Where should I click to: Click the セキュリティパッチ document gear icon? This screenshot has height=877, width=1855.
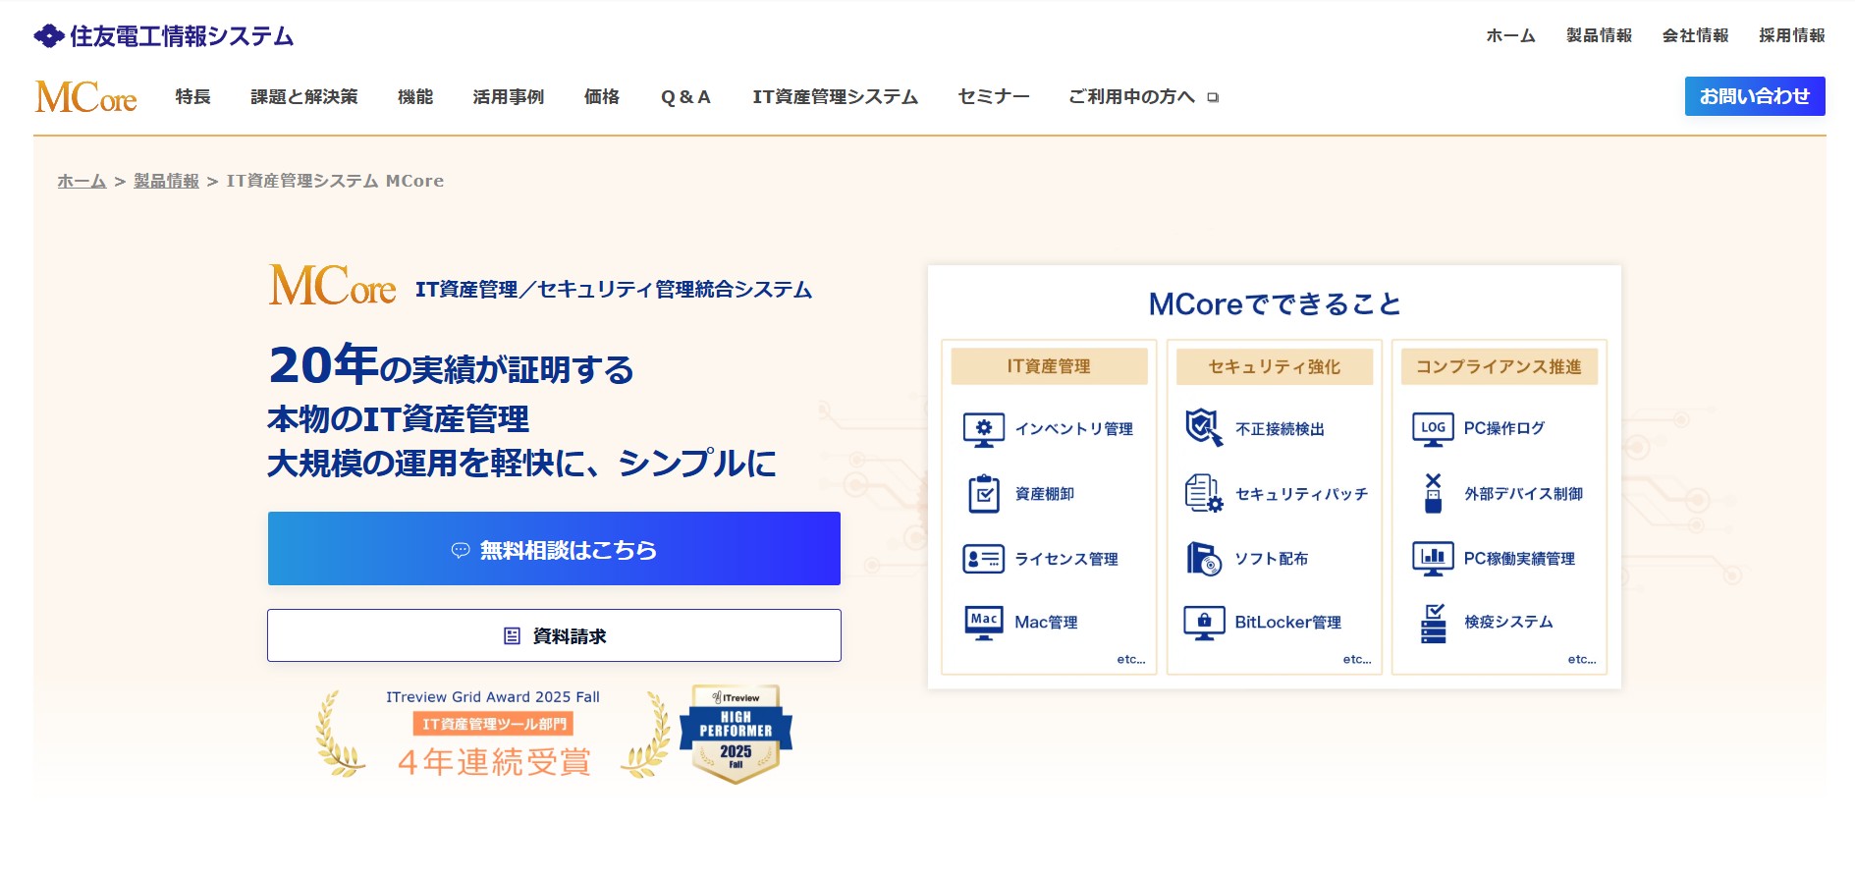pos(1204,493)
